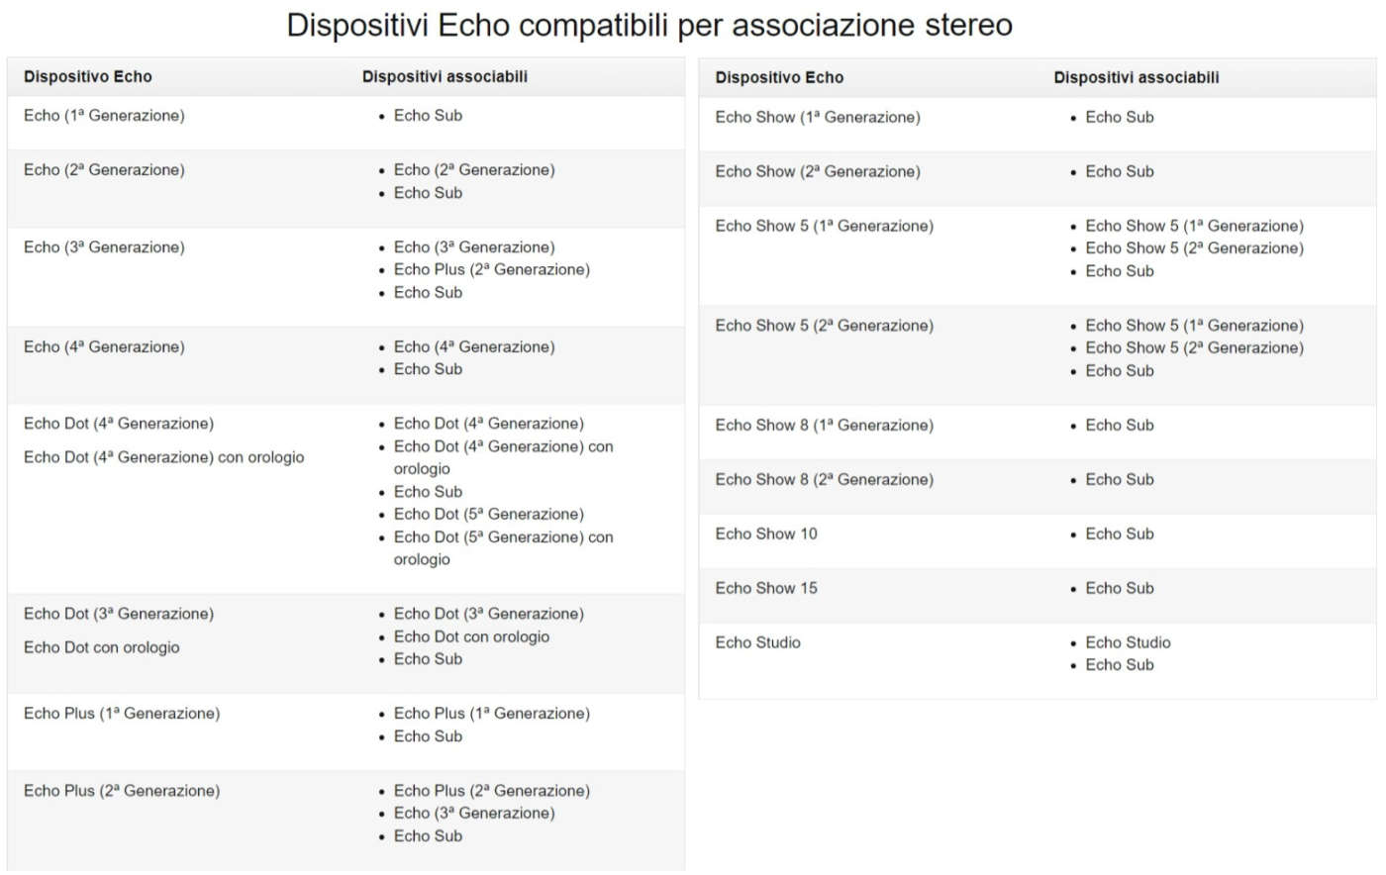Click "Dispositivo Echo" header above "Echo (1ª Generazione)"

(x=88, y=76)
